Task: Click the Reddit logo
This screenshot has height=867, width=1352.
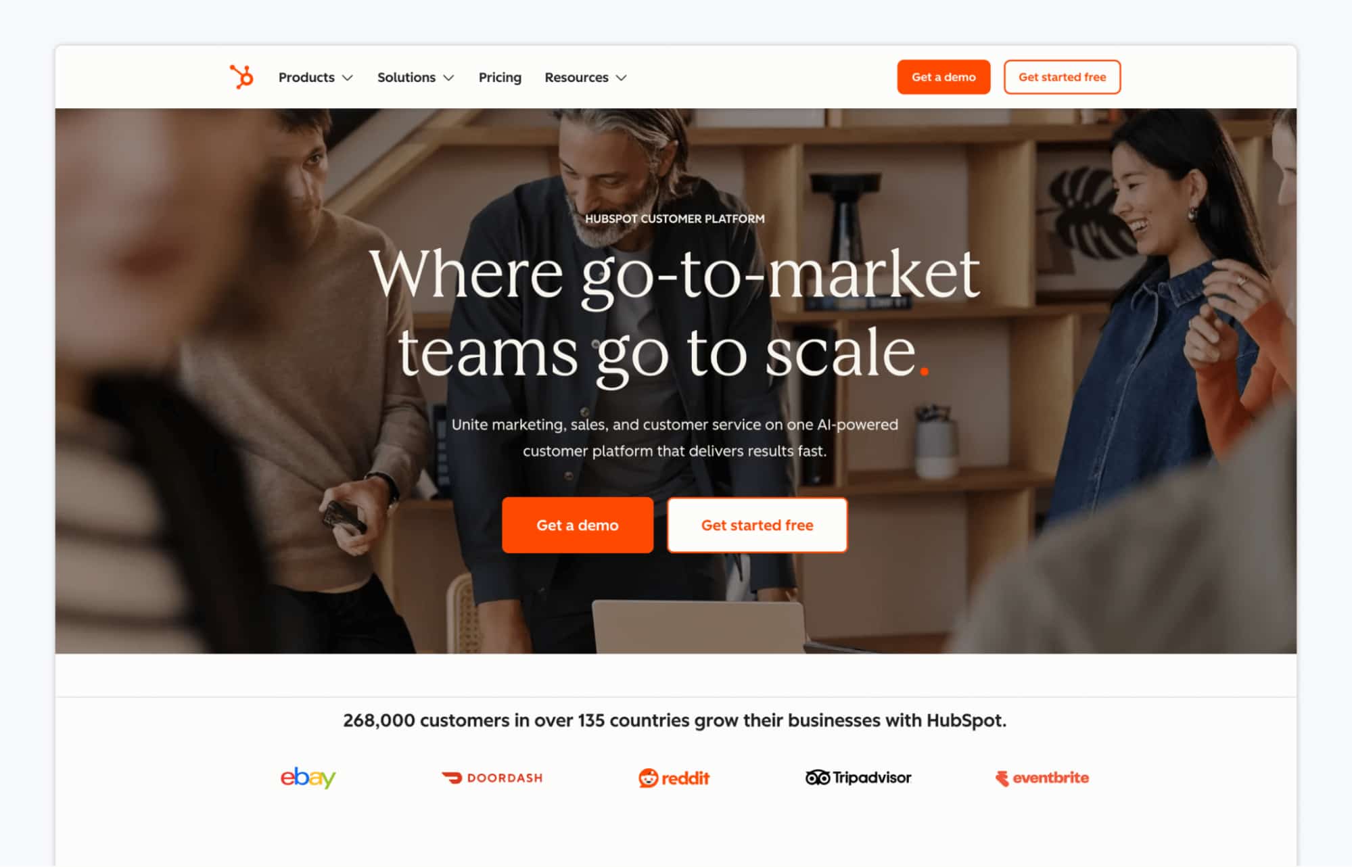Action: (x=674, y=778)
